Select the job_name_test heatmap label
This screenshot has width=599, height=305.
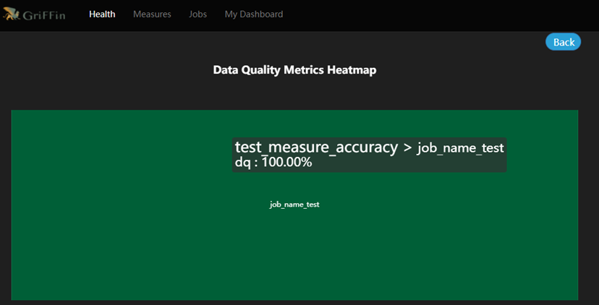tap(294, 205)
